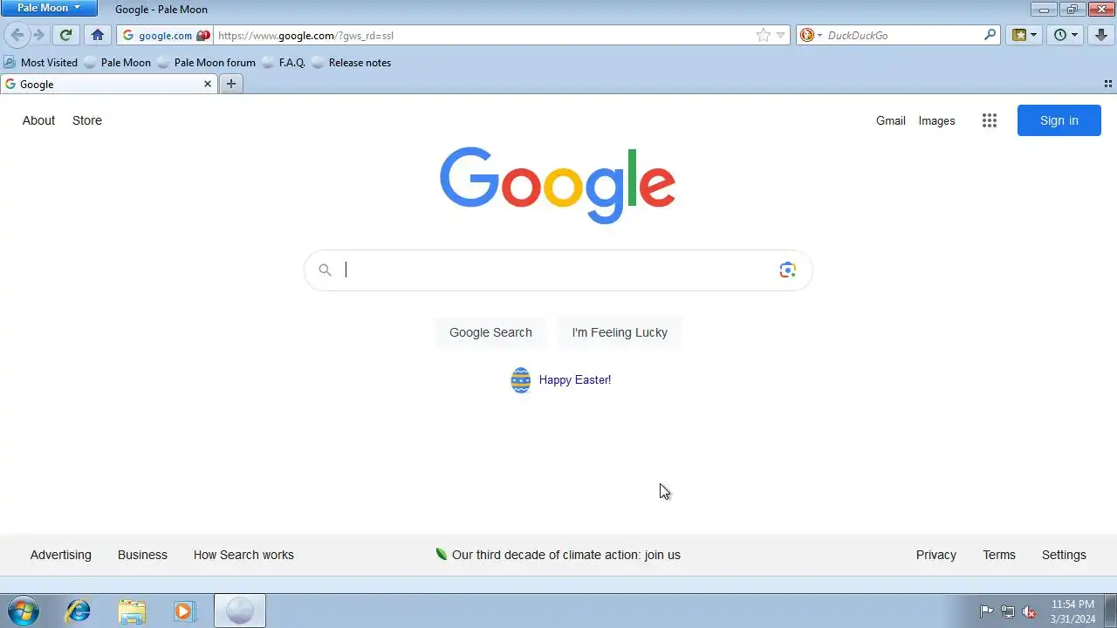Open the Pale Moon bookmark

pyautogui.click(x=118, y=63)
